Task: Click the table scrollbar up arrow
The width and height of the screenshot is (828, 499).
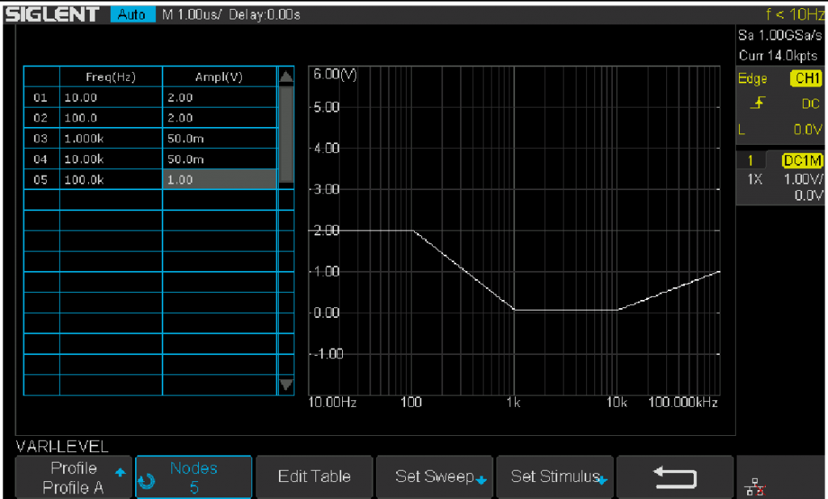Action: [286, 75]
